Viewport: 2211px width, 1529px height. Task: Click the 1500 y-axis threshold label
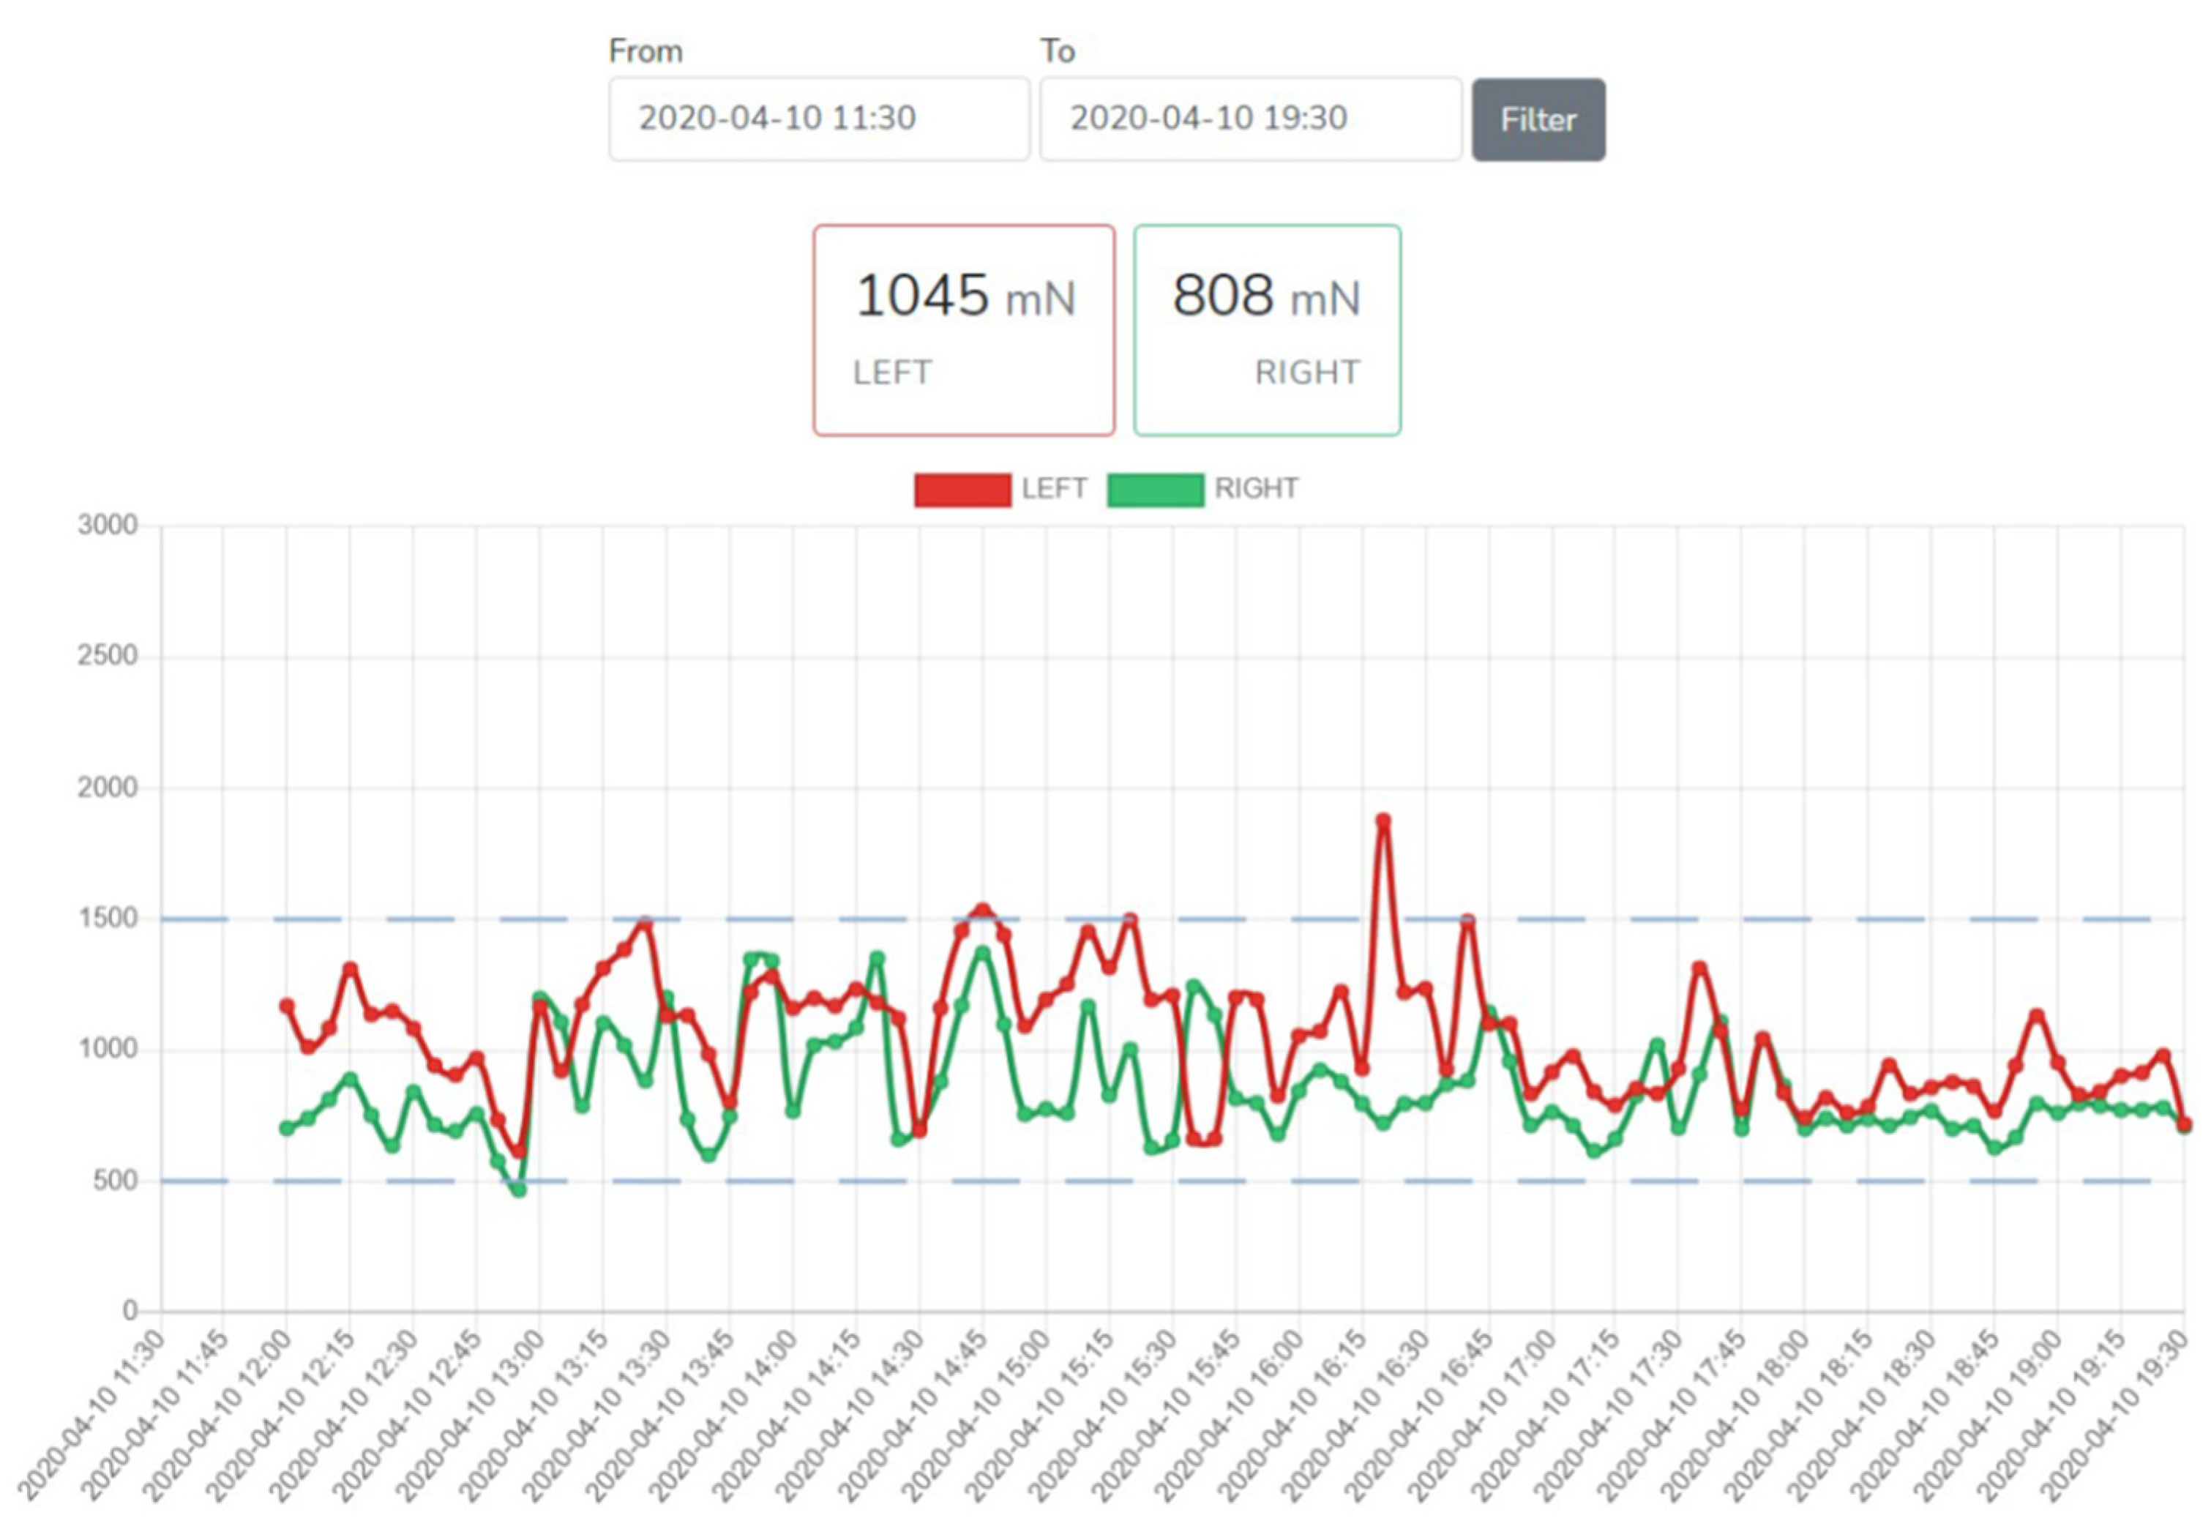click(x=108, y=918)
